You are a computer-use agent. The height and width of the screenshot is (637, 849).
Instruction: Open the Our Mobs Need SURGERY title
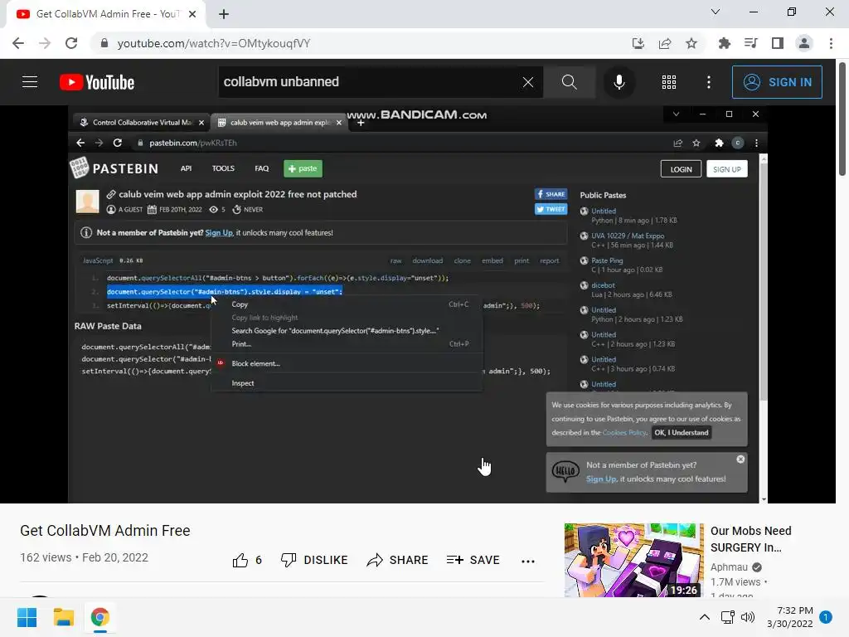click(x=751, y=539)
